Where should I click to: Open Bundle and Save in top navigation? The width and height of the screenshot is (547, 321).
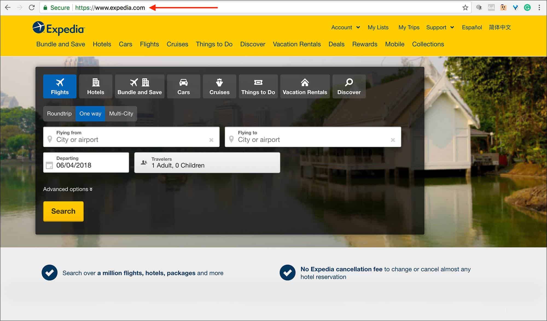point(61,44)
